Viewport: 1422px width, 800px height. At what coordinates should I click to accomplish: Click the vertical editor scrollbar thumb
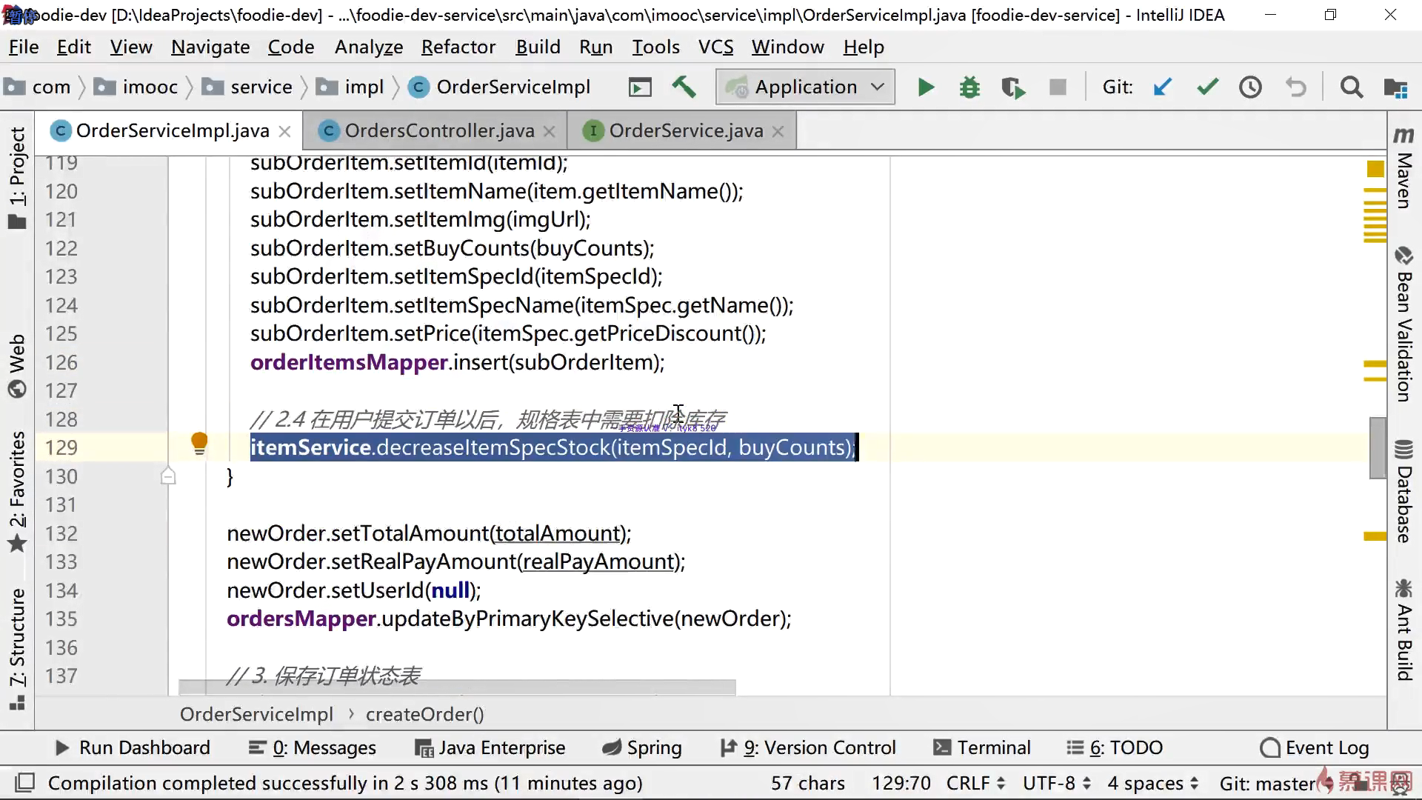(1377, 448)
